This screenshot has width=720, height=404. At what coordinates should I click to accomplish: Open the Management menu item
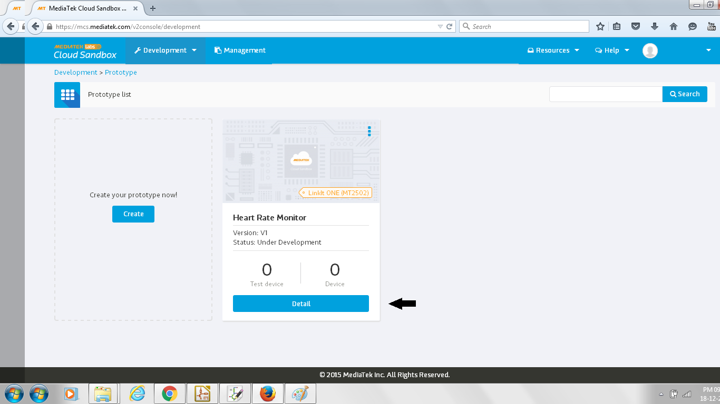(x=240, y=50)
